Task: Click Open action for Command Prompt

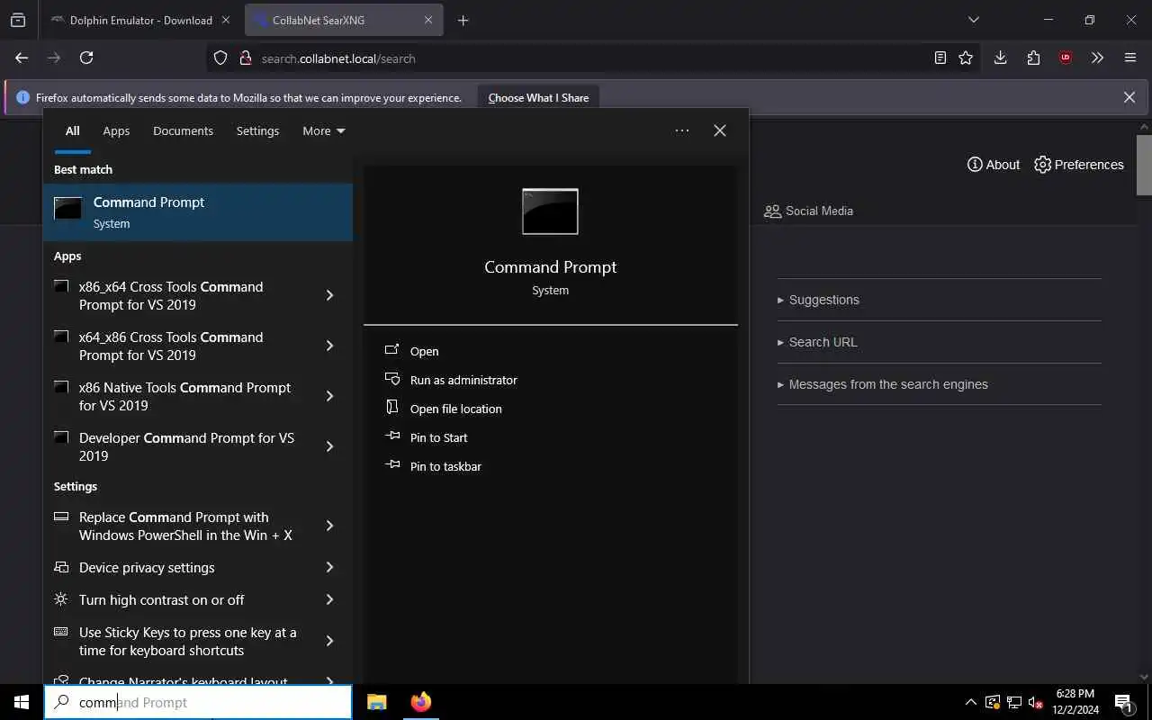Action: click(424, 351)
